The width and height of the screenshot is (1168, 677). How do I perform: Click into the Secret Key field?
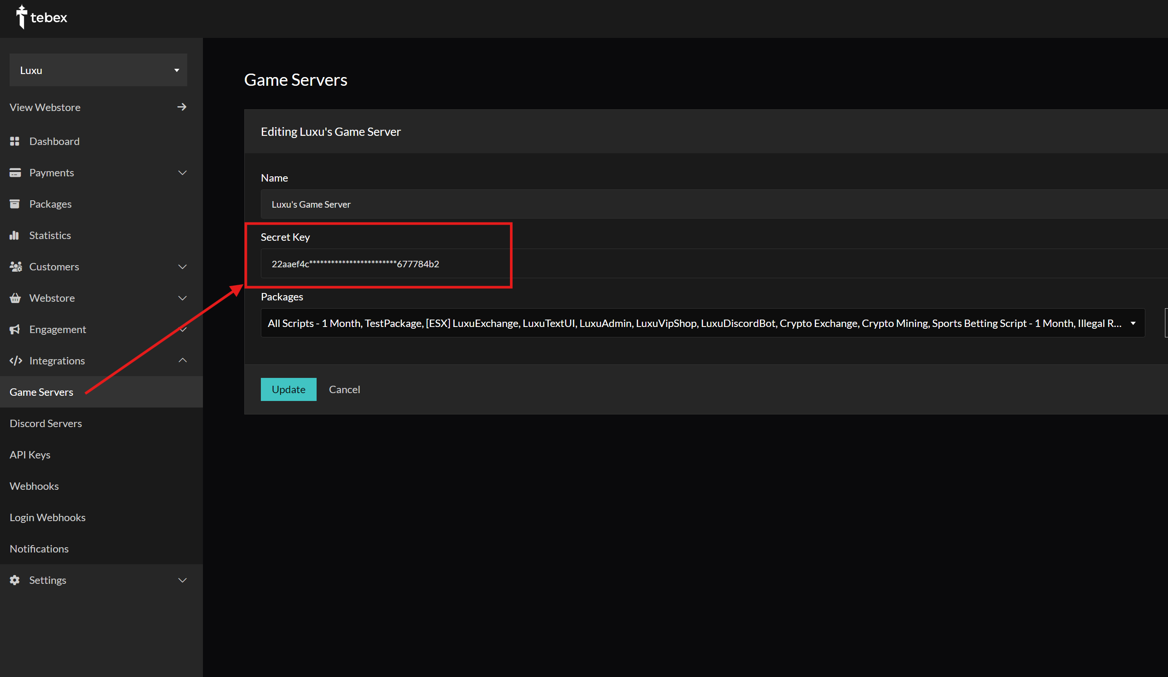point(714,264)
